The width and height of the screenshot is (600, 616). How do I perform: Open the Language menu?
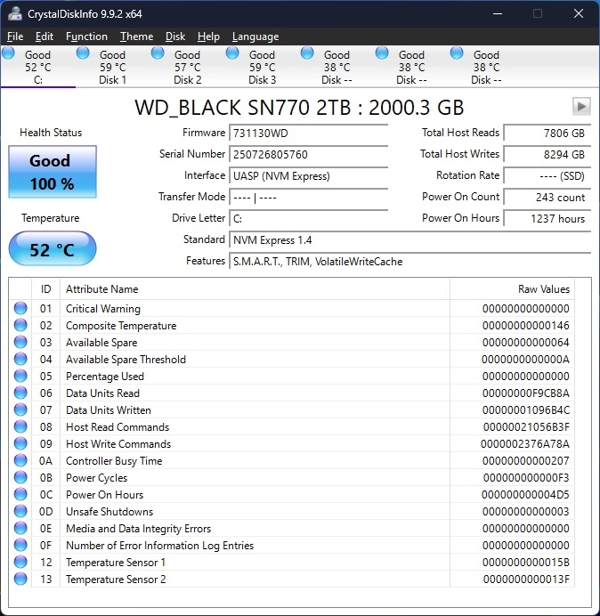tap(255, 36)
